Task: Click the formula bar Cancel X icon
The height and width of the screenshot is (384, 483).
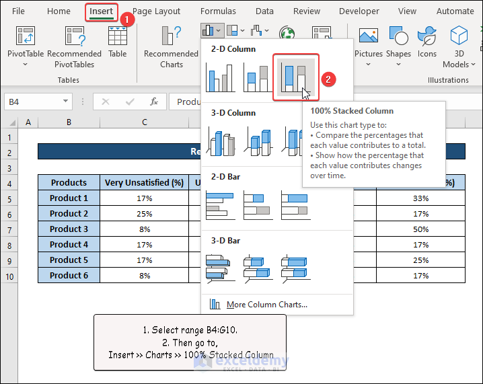Action: (106, 102)
